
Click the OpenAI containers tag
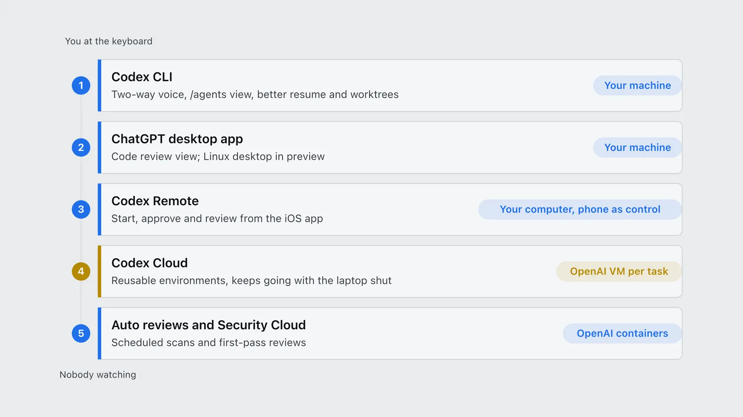pos(622,334)
